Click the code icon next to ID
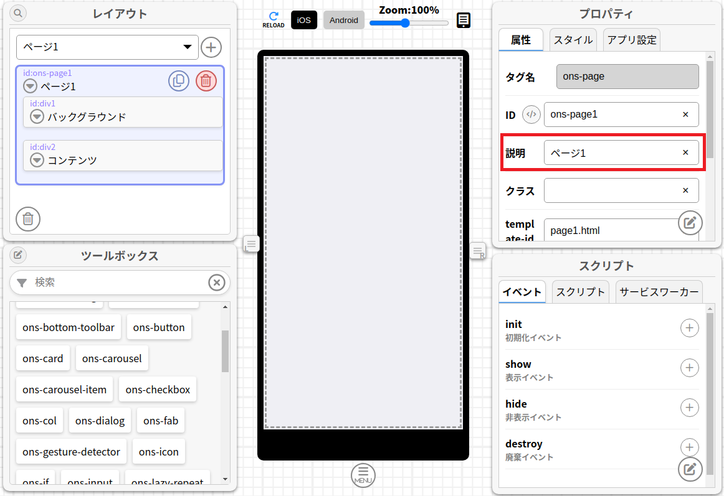The height and width of the screenshot is (496, 724). [x=531, y=115]
